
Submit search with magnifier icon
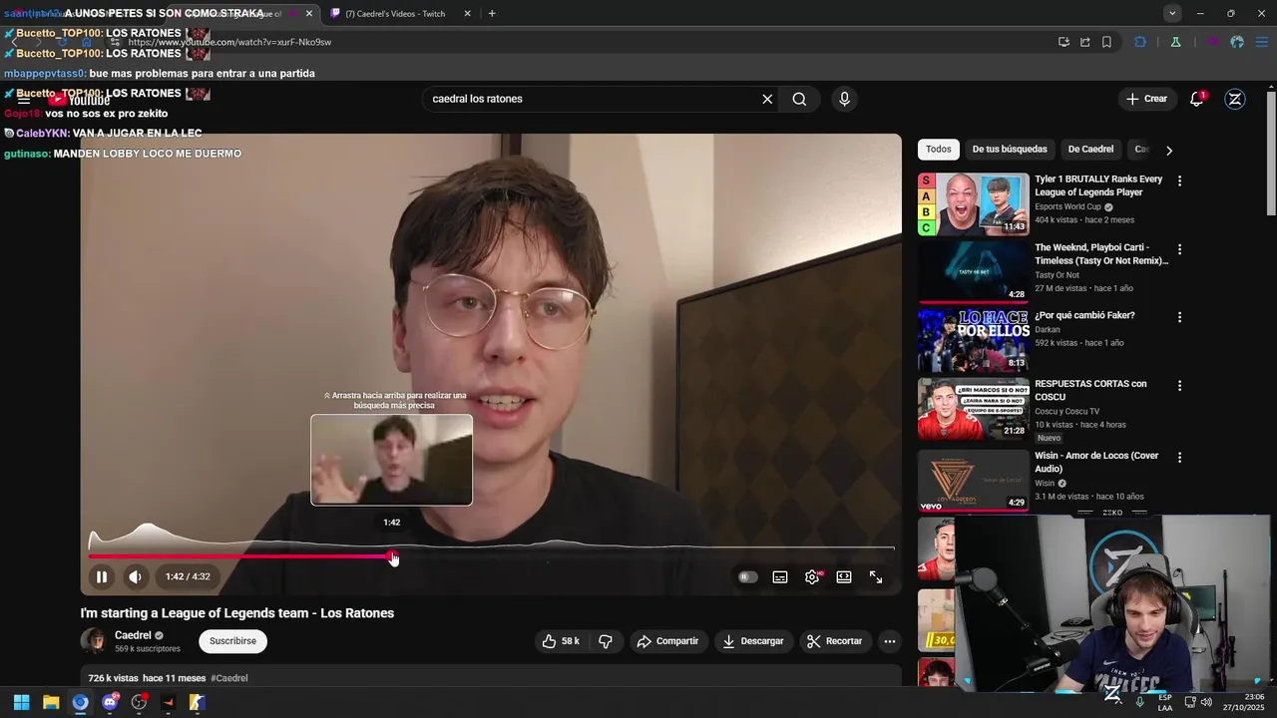pos(799,99)
